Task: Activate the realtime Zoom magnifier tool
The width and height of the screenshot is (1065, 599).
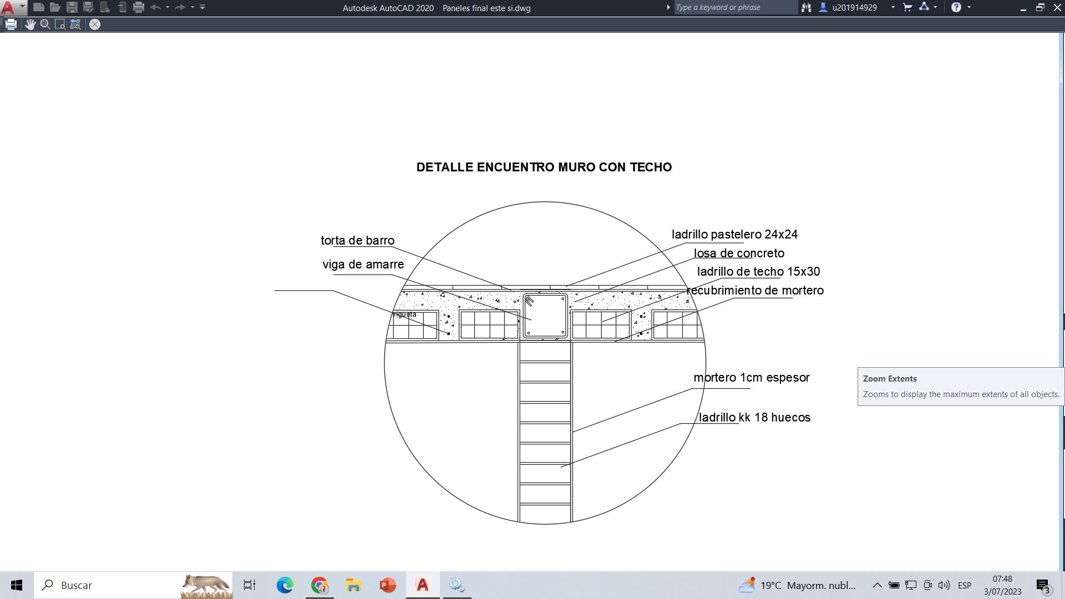Action: 45,24
